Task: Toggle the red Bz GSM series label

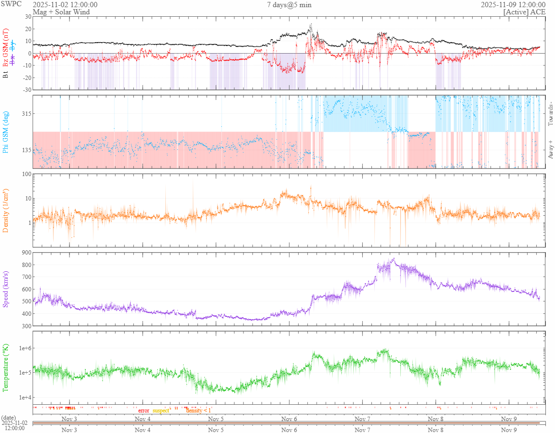Action: tap(6, 47)
